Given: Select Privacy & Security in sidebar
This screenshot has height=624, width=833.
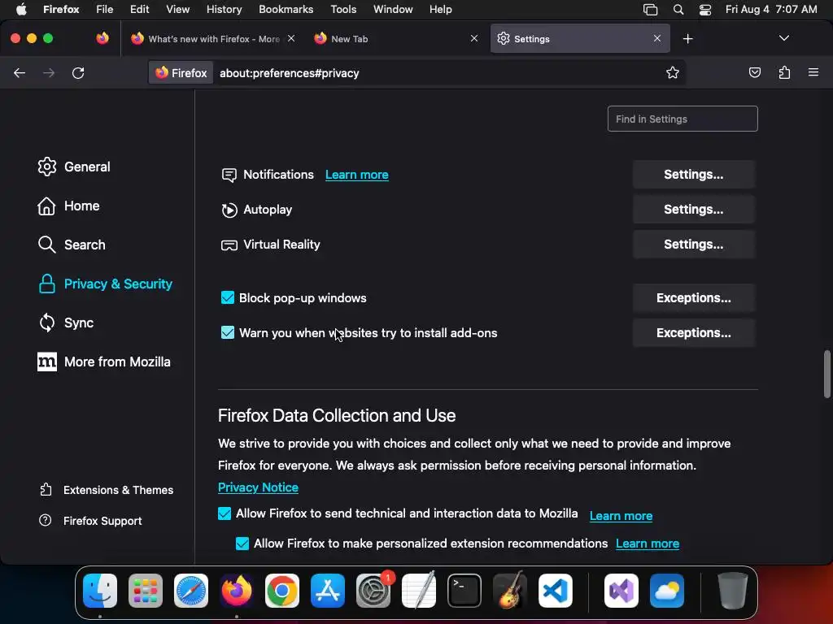Looking at the screenshot, I should click(105, 284).
